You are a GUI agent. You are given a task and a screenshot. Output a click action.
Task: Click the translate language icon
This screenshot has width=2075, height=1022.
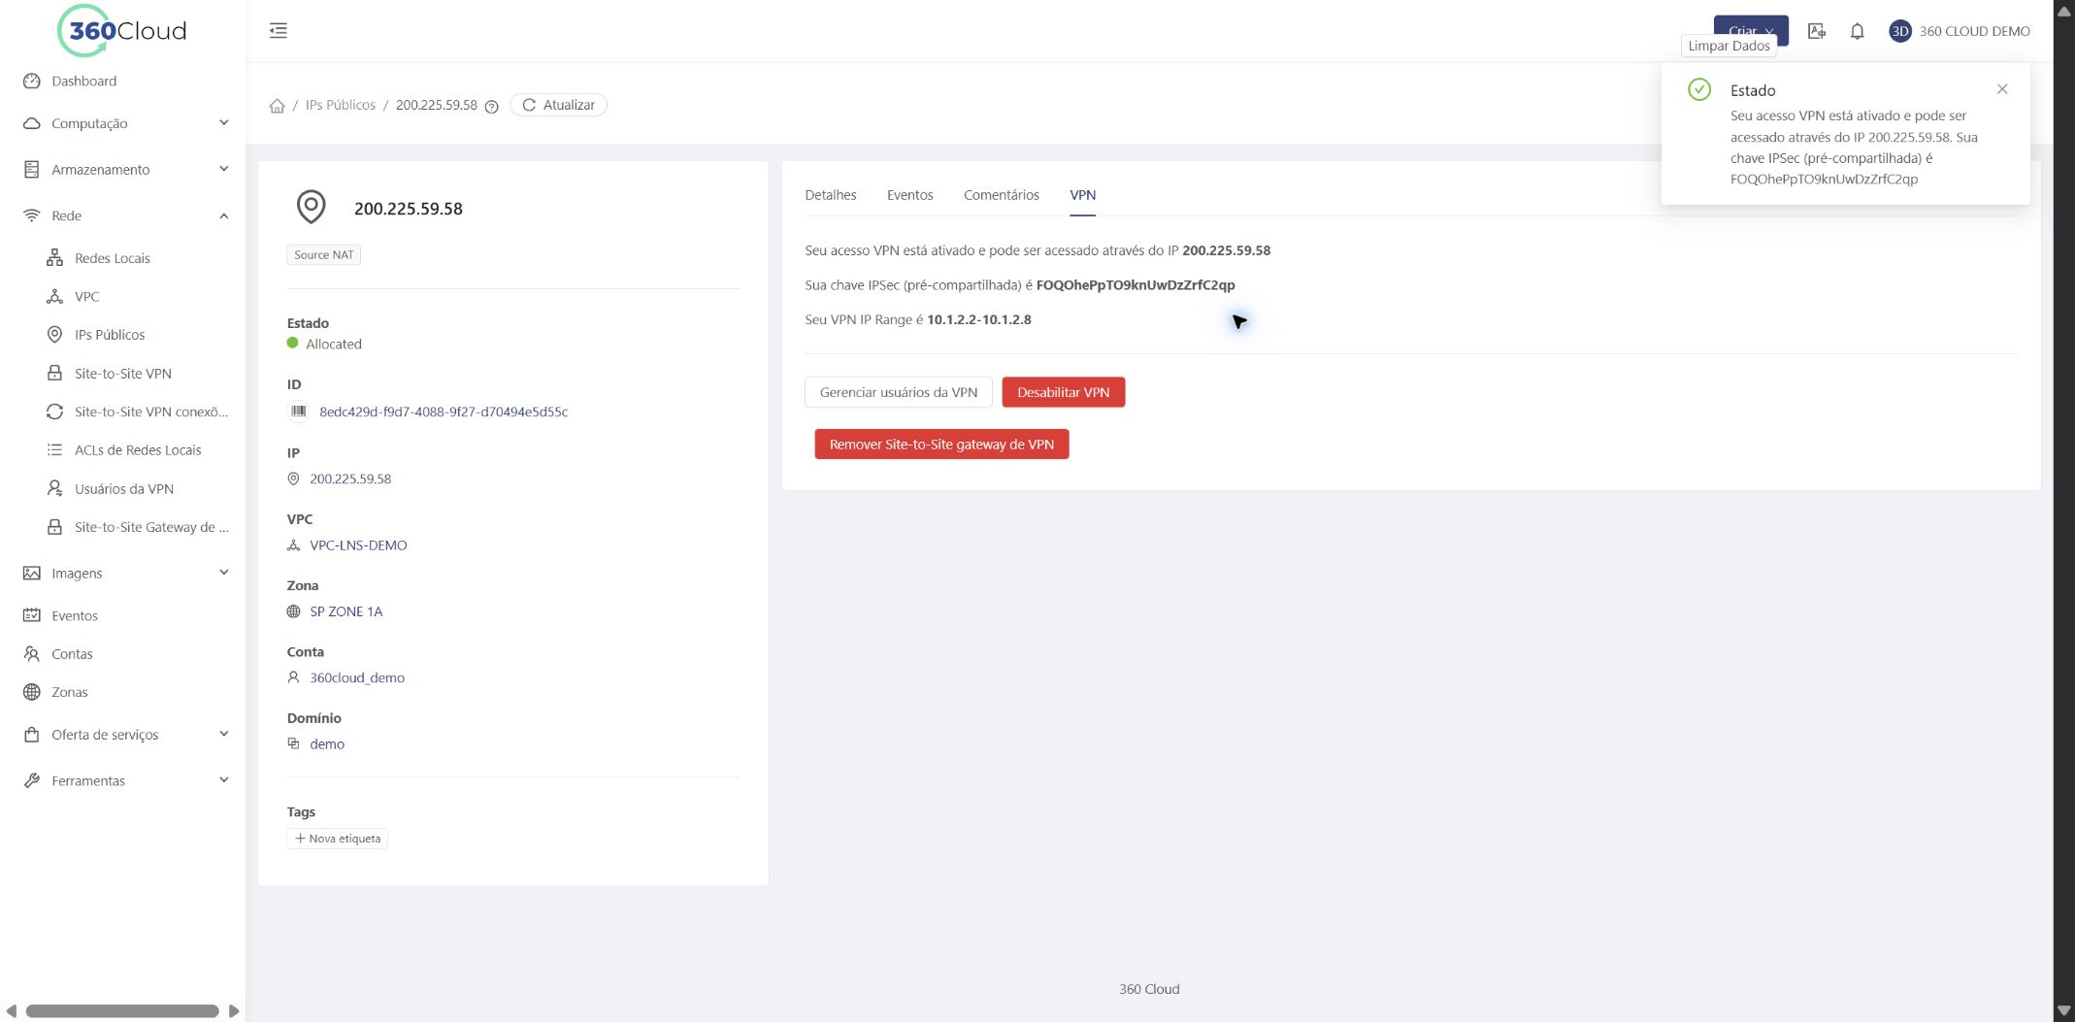coord(1817,31)
